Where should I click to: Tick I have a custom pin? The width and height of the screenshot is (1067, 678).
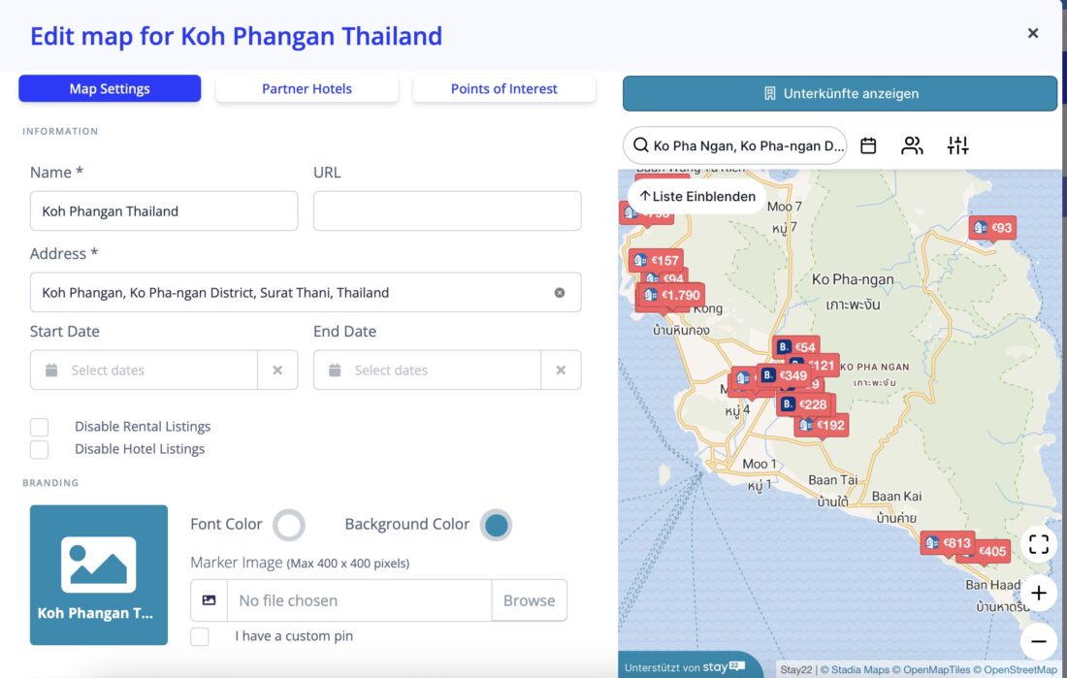200,636
